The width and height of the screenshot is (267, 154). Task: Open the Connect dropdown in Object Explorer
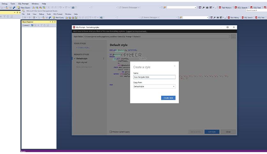(x=26, y=25)
